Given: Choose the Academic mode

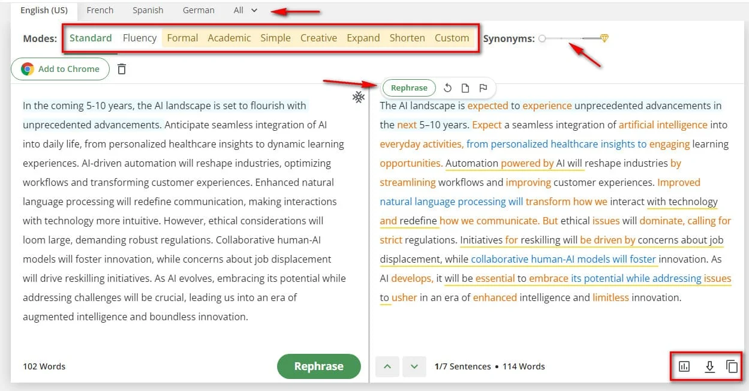Looking at the screenshot, I should pyautogui.click(x=229, y=38).
